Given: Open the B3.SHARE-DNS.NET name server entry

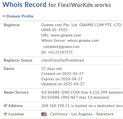Looking at the screenshot, I should click(60, 97).
